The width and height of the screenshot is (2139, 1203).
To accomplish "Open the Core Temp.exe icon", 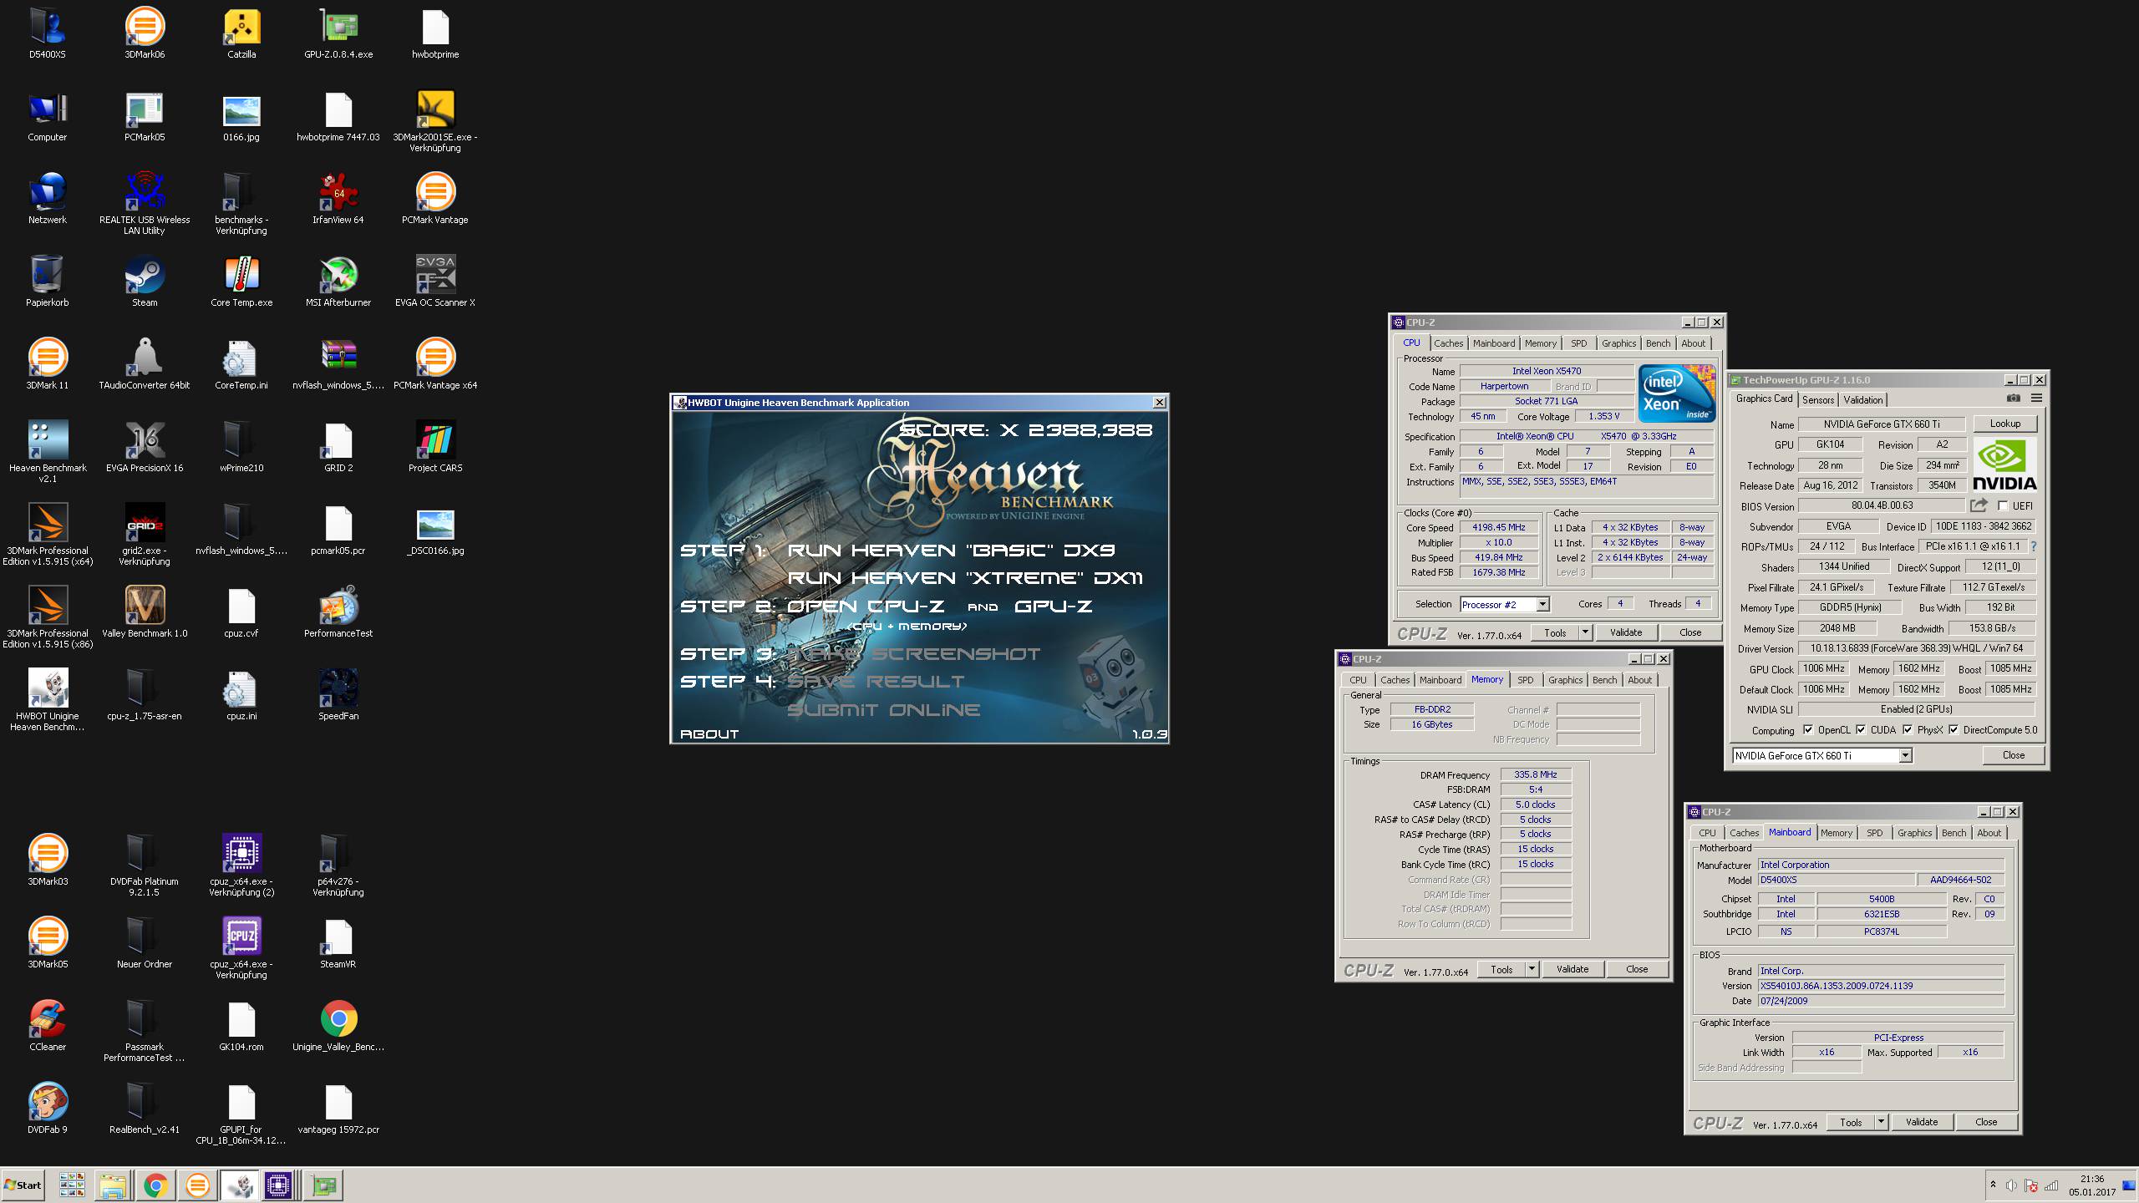I will pos(241,282).
